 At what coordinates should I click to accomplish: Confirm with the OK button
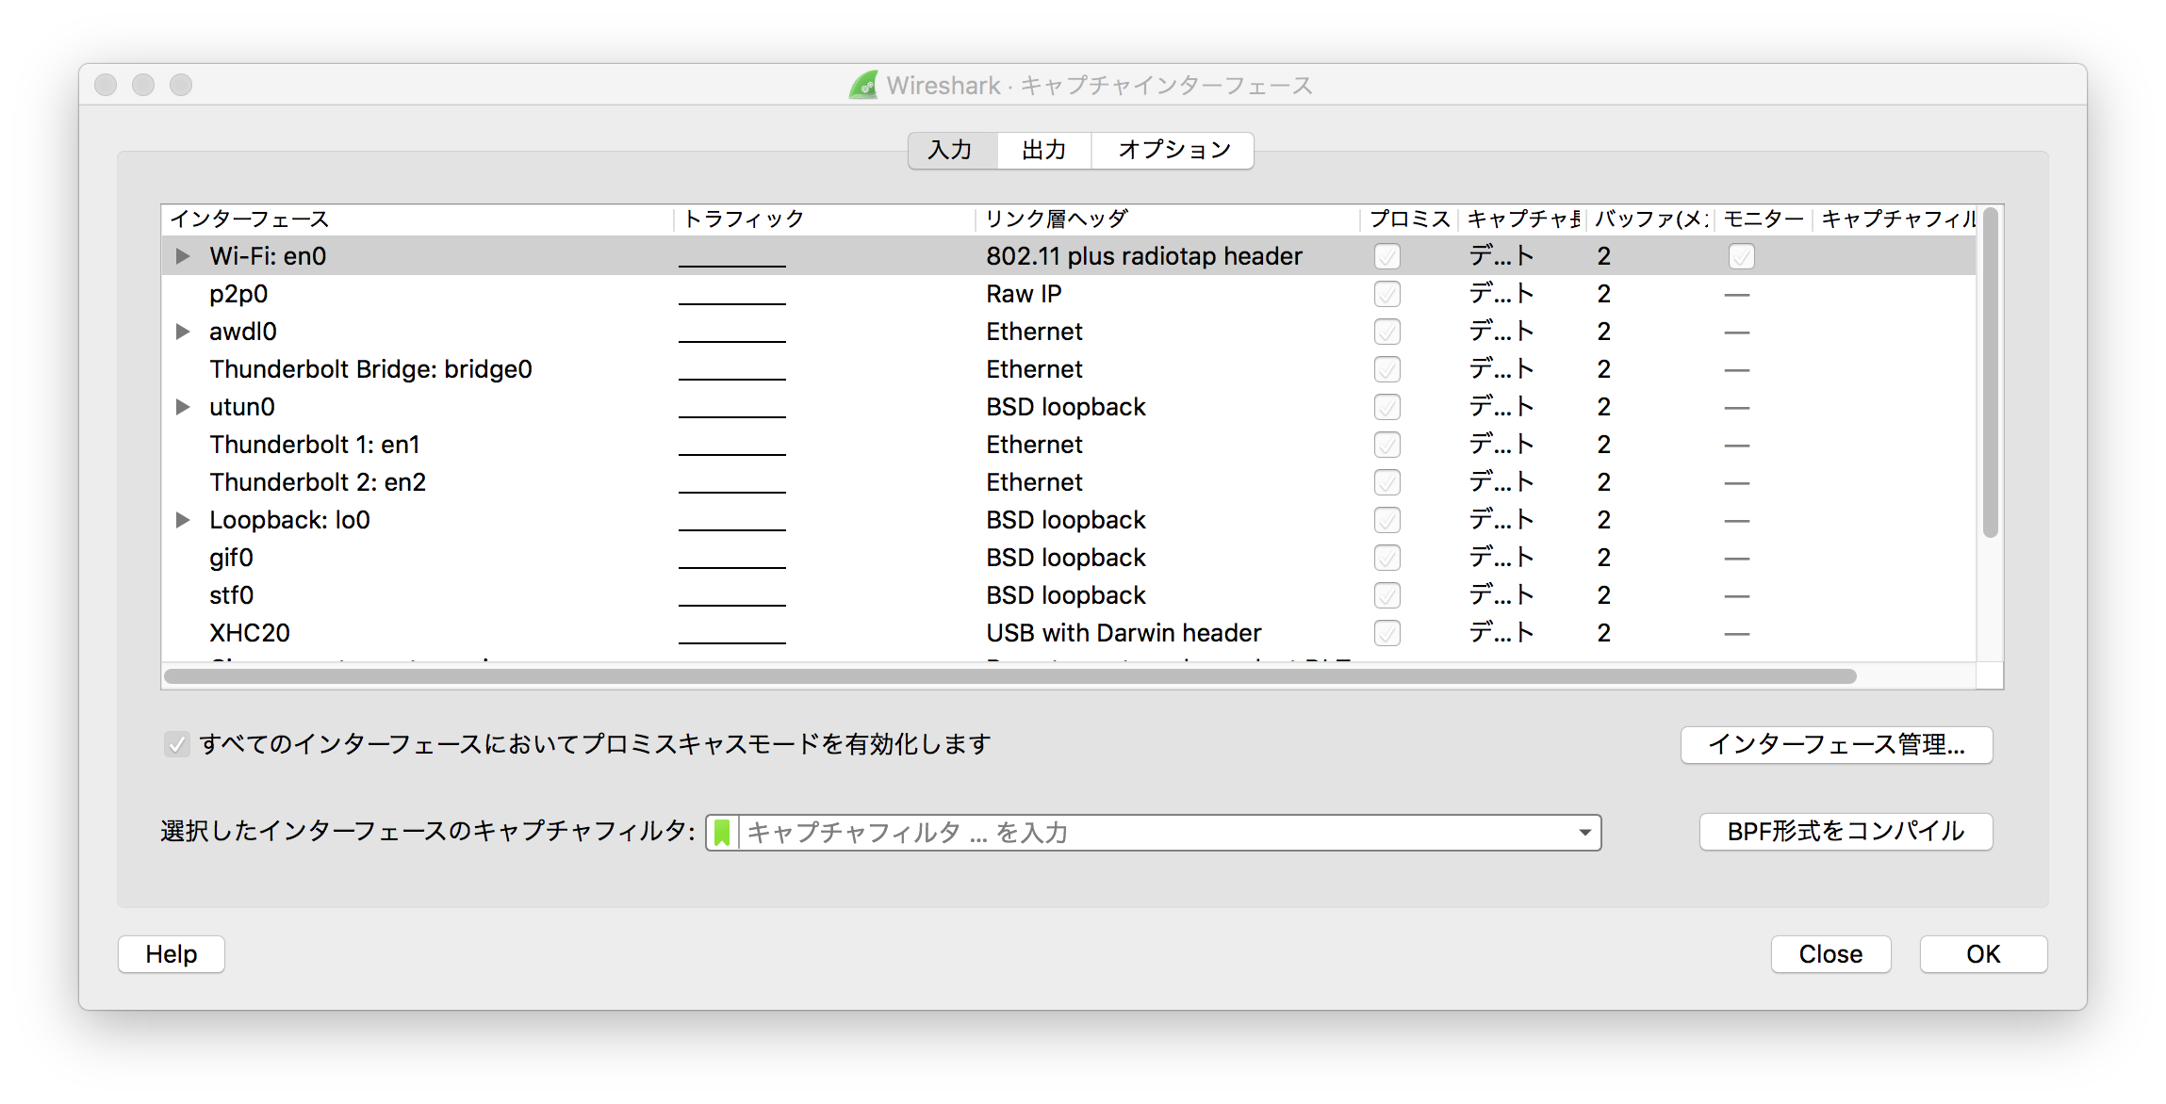coord(1983,954)
